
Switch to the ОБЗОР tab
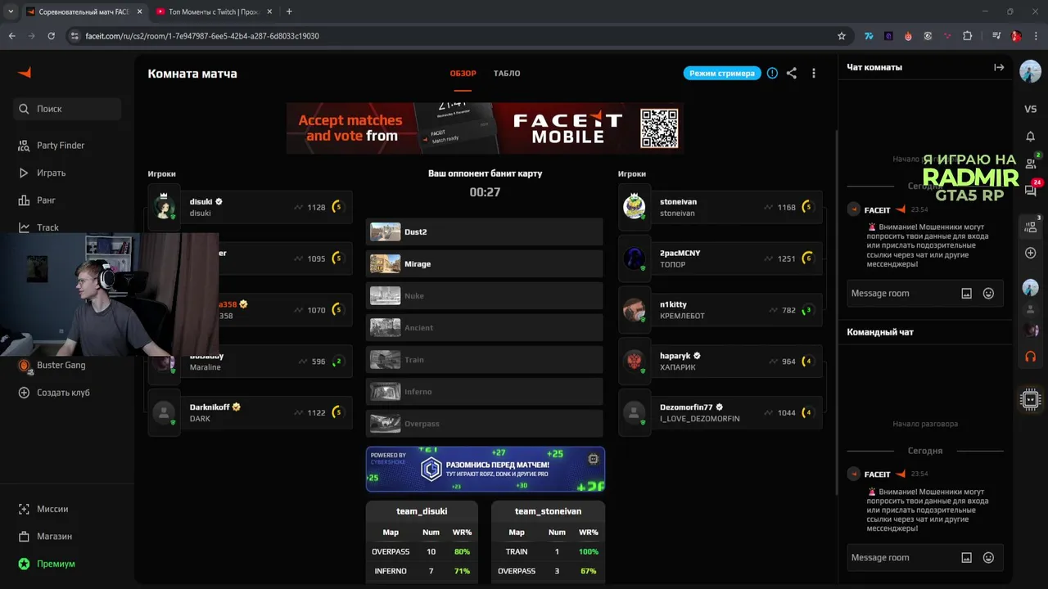[x=463, y=74]
